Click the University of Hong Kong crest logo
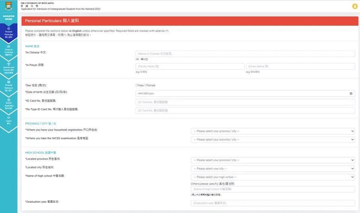 (x=8, y=6)
